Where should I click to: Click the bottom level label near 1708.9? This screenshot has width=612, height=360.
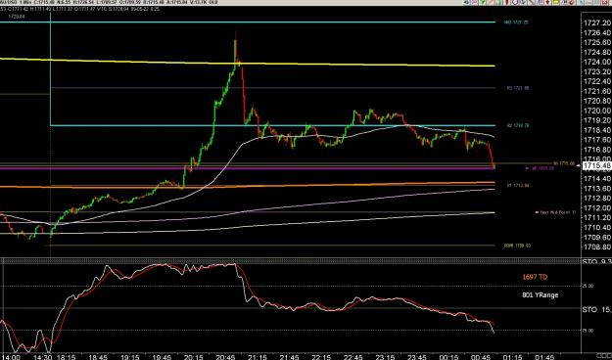click(x=517, y=246)
